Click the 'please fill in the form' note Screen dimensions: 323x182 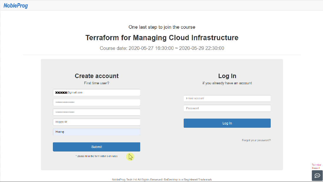(97, 156)
